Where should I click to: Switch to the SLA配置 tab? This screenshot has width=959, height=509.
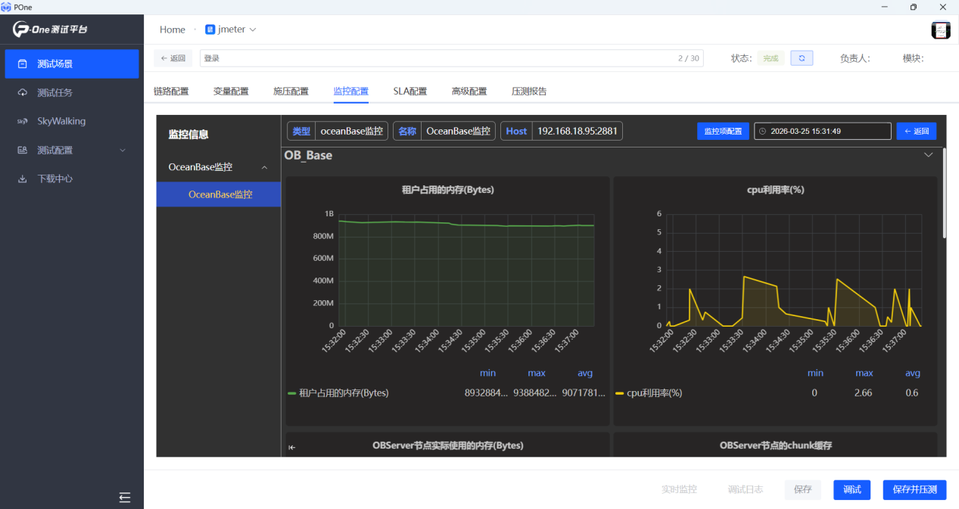(409, 92)
